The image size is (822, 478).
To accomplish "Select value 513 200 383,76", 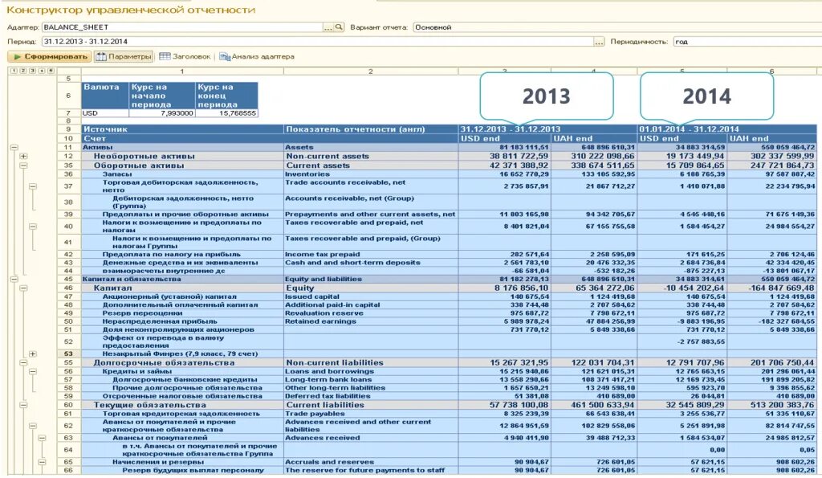I will (x=772, y=405).
